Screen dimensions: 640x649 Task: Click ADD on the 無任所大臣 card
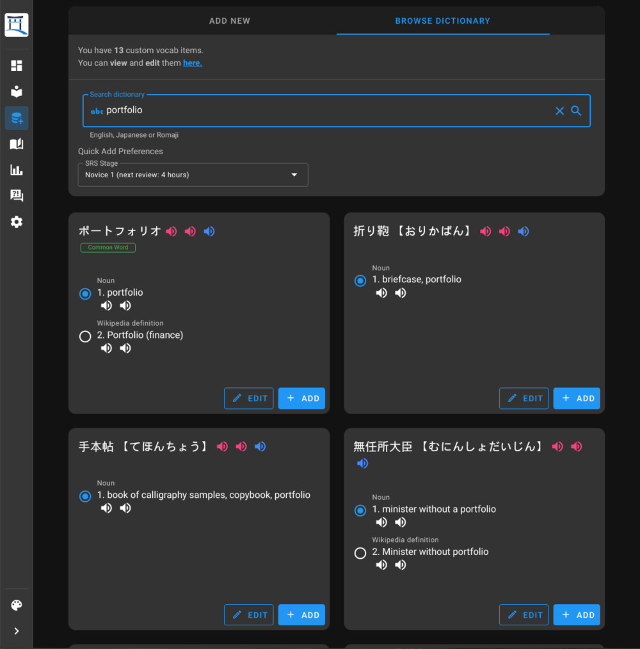coord(577,614)
